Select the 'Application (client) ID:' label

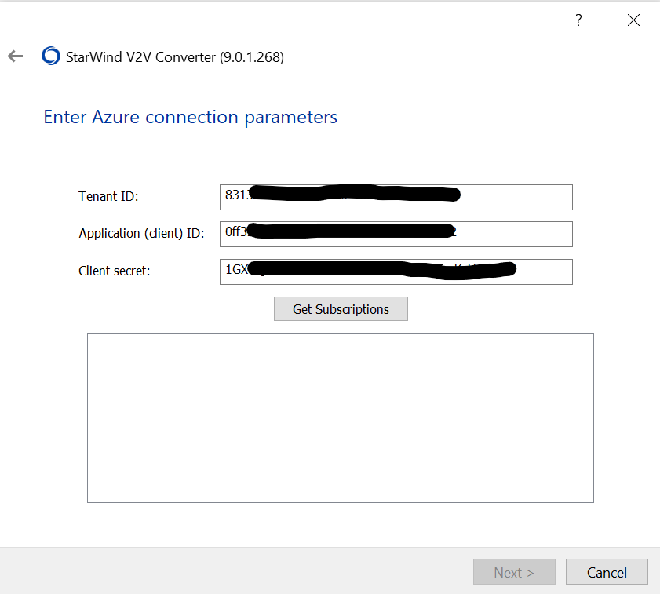coord(141,233)
